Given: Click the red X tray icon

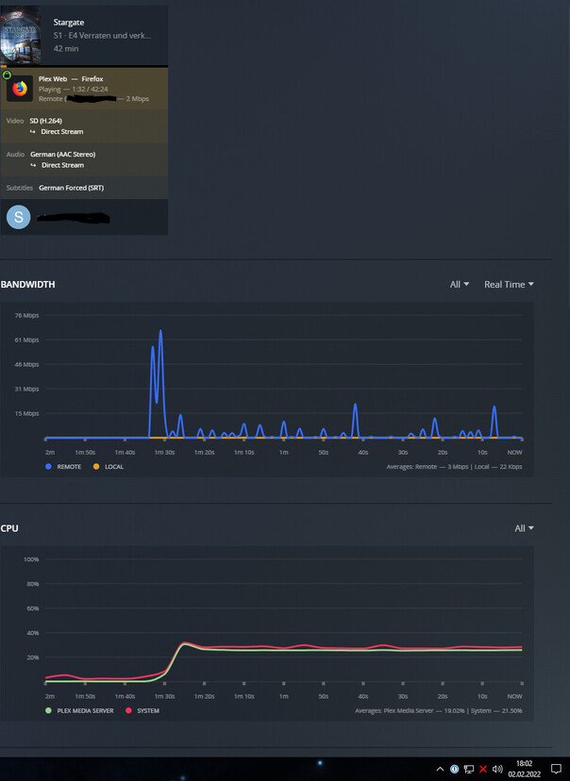Looking at the screenshot, I should click(483, 769).
